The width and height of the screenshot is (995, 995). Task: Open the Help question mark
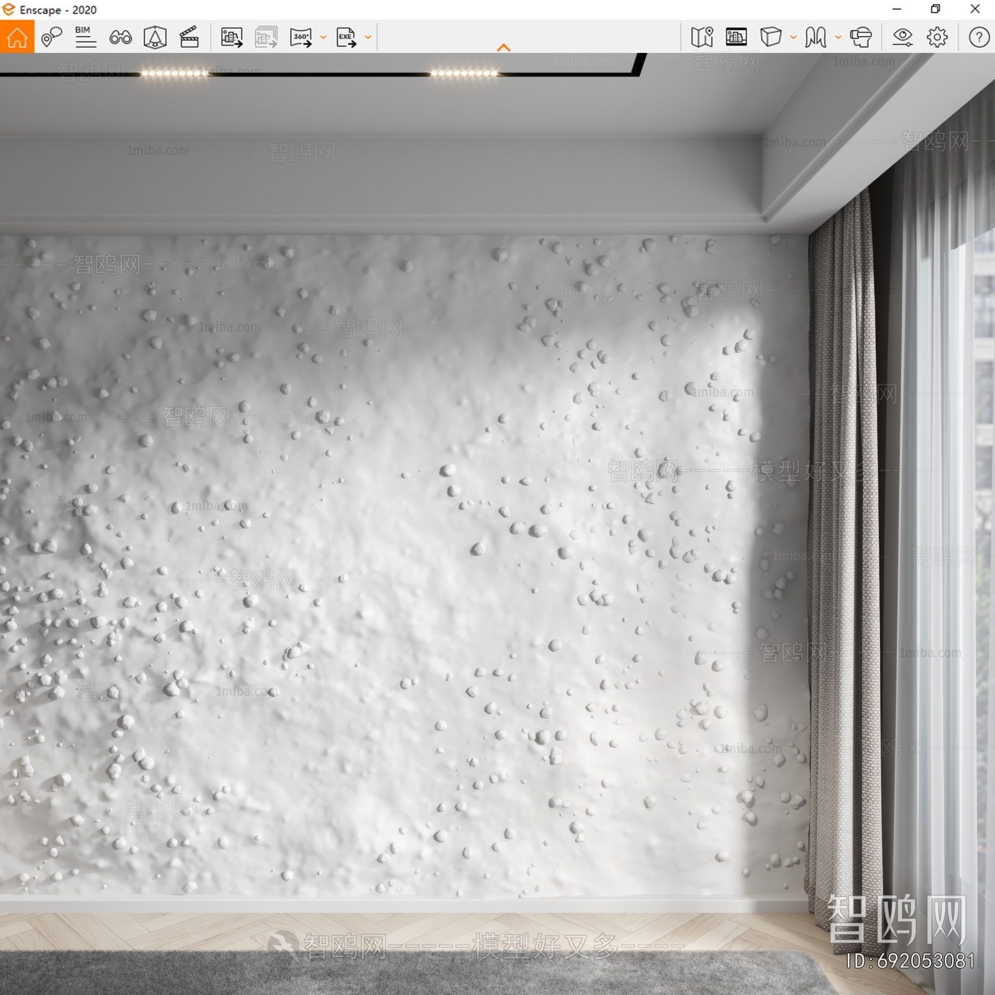979,37
